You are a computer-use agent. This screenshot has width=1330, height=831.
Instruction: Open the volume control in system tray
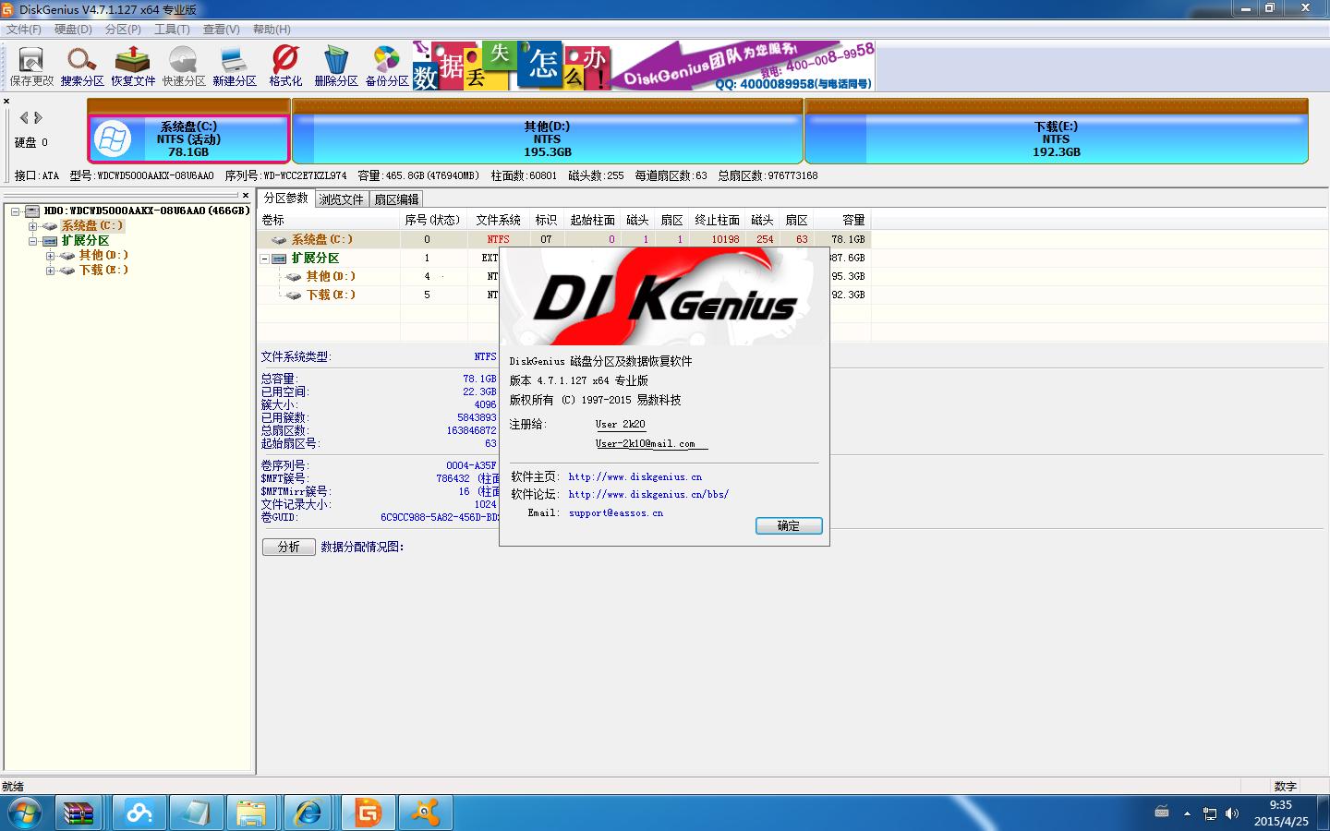click(1232, 813)
